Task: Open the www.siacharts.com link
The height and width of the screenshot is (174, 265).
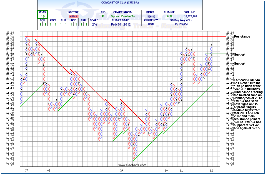Action: 132,165
